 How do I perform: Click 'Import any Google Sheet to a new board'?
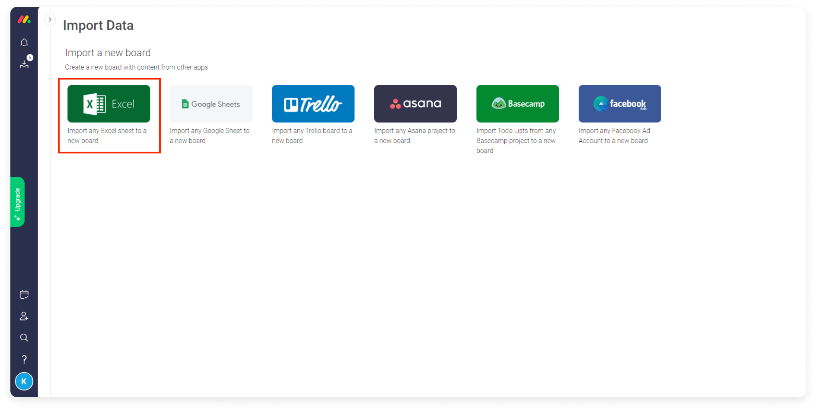coord(210,136)
